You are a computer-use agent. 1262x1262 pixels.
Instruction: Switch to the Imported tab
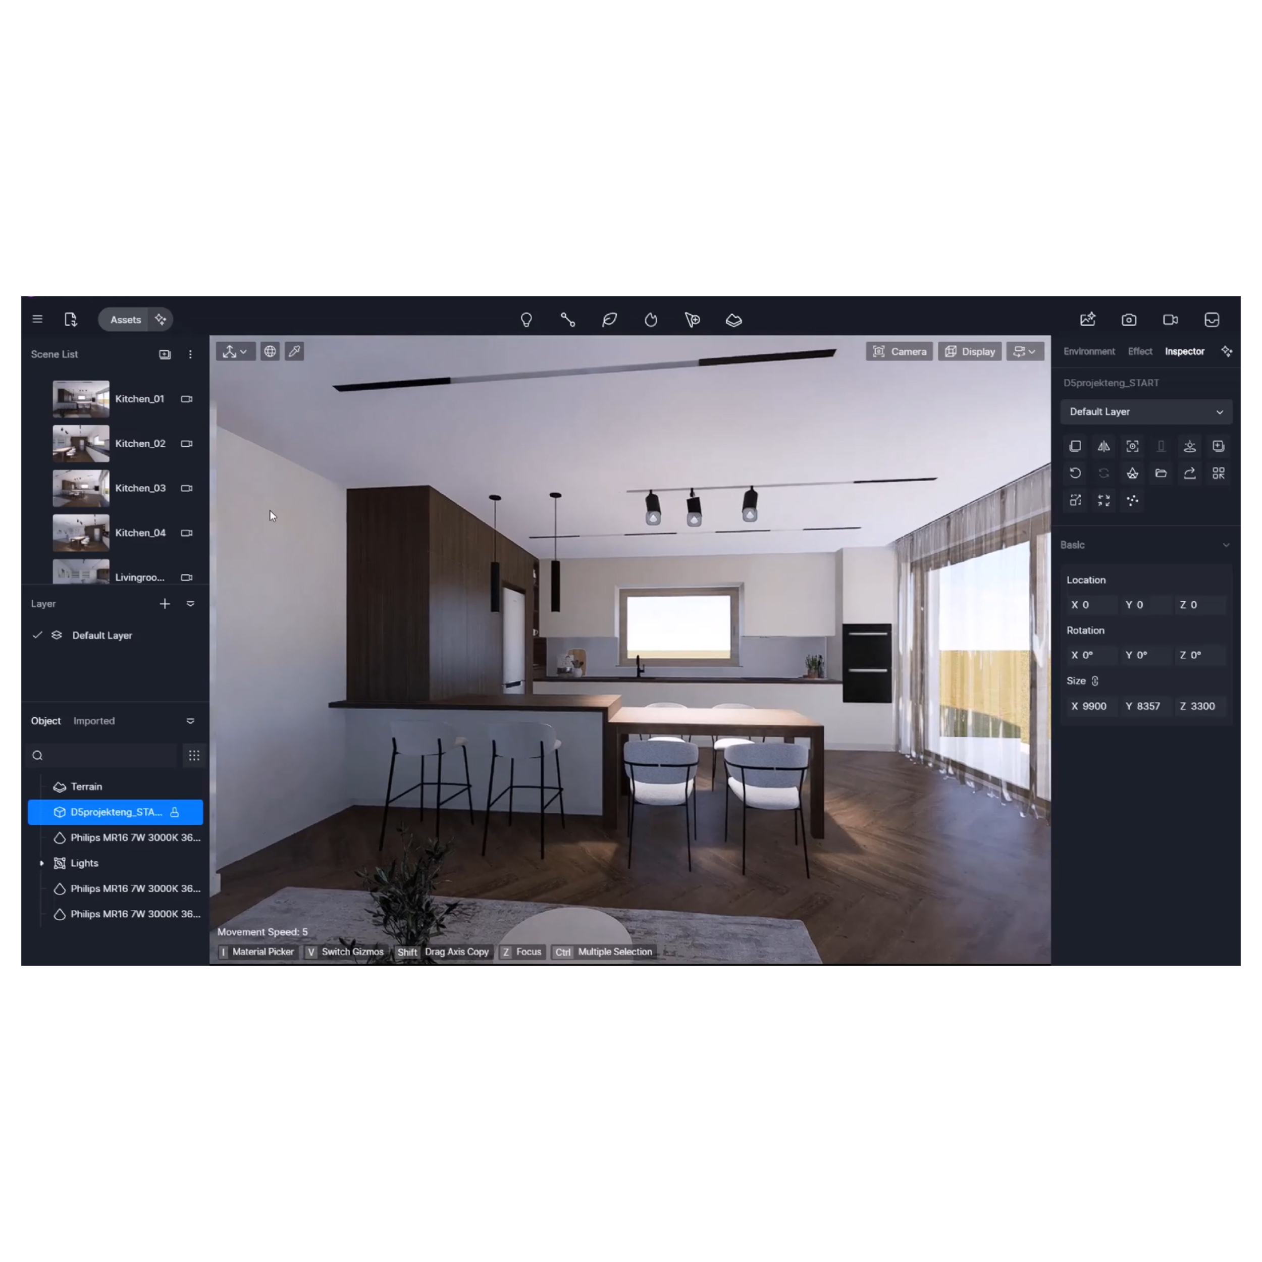(93, 720)
